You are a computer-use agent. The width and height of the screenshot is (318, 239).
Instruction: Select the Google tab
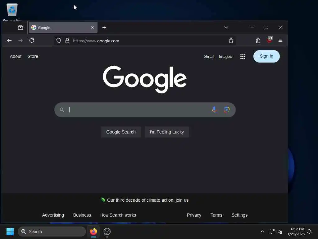click(x=63, y=27)
